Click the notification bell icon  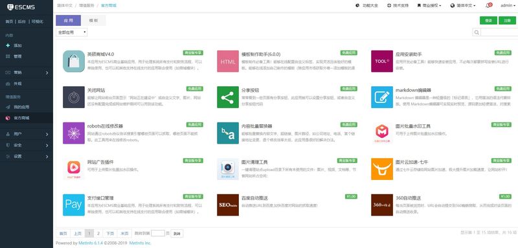click(x=488, y=6)
